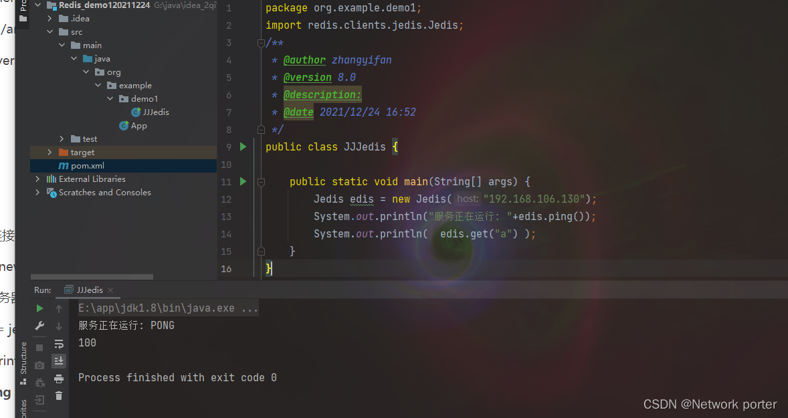The height and width of the screenshot is (418, 788).
Task: Click the @version tag in Javadoc
Action: coord(308,78)
